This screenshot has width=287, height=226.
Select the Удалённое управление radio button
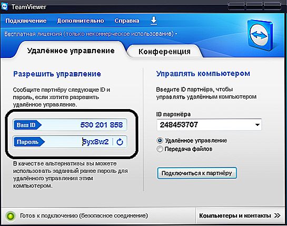(160, 141)
